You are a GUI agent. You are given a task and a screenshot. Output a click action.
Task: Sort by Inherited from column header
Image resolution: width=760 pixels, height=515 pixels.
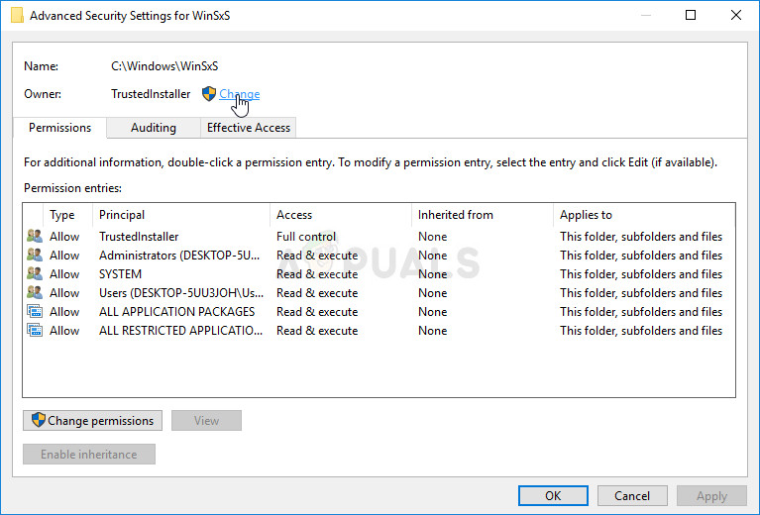pos(482,215)
